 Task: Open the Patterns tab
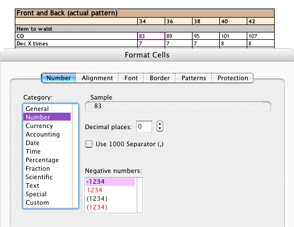tap(194, 78)
